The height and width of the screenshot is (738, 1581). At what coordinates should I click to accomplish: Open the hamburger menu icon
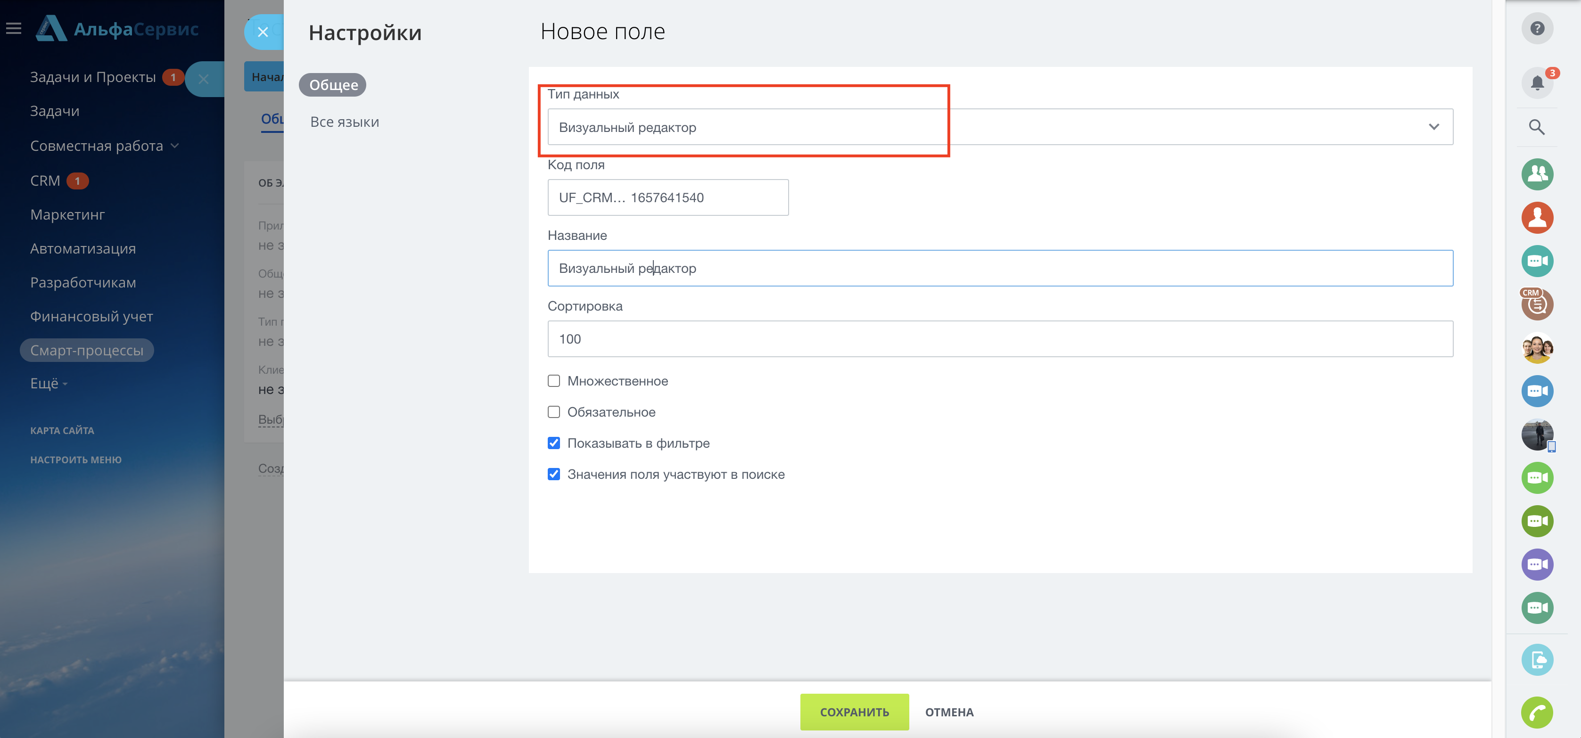coord(14,28)
